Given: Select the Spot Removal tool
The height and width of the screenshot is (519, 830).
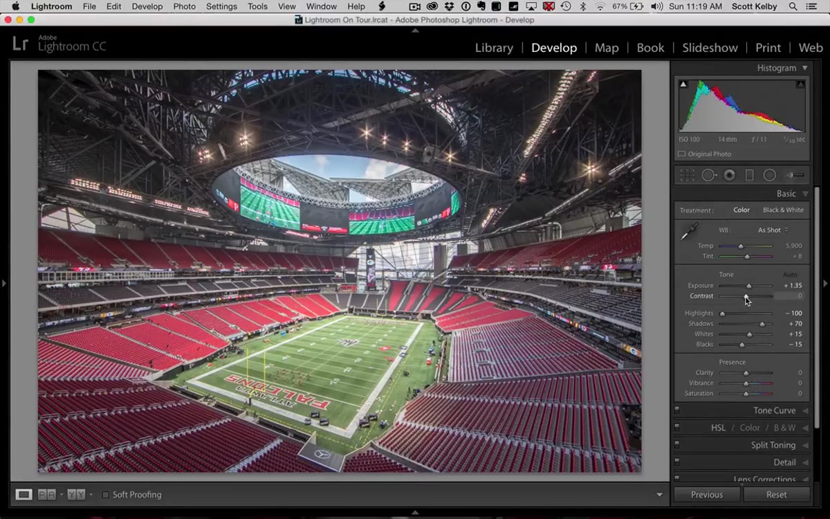Looking at the screenshot, I should click(x=709, y=175).
